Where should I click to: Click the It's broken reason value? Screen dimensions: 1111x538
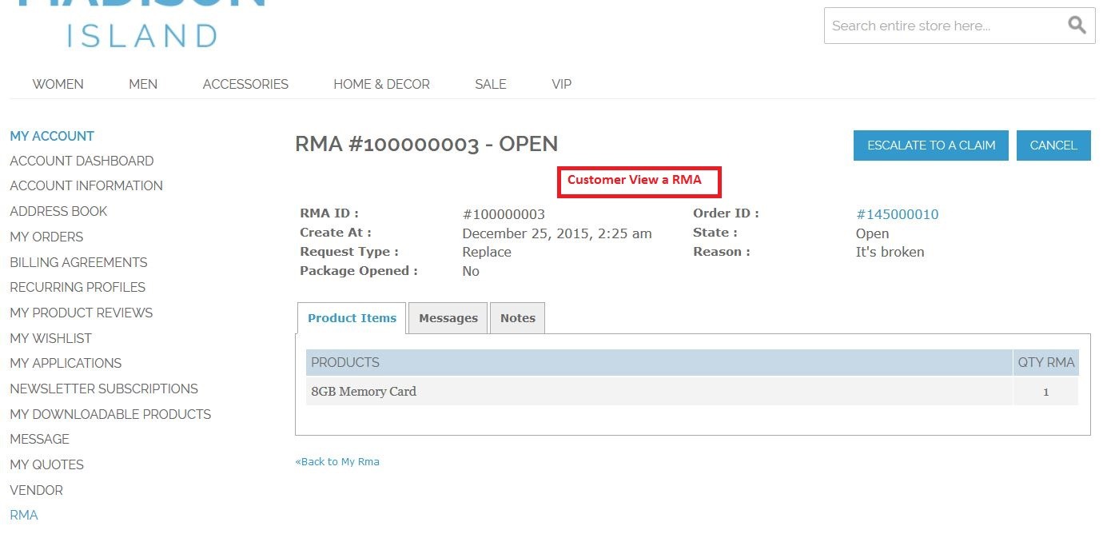890,252
